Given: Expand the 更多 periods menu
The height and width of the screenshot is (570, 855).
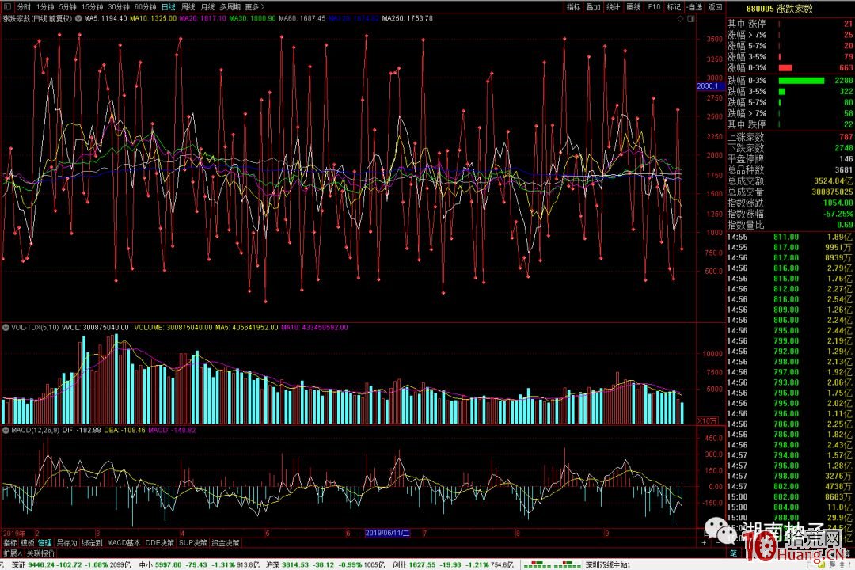Looking at the screenshot, I should 255,6.
